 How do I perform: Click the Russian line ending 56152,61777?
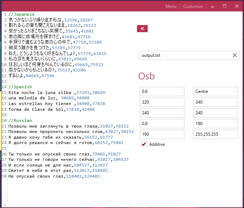point(61,137)
